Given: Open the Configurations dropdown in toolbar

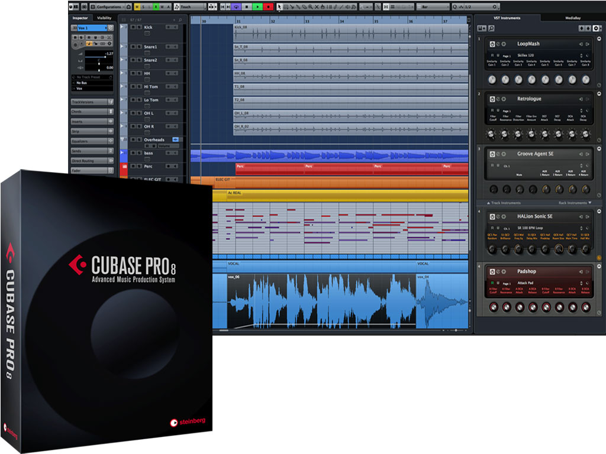Looking at the screenshot, I should [x=114, y=7].
